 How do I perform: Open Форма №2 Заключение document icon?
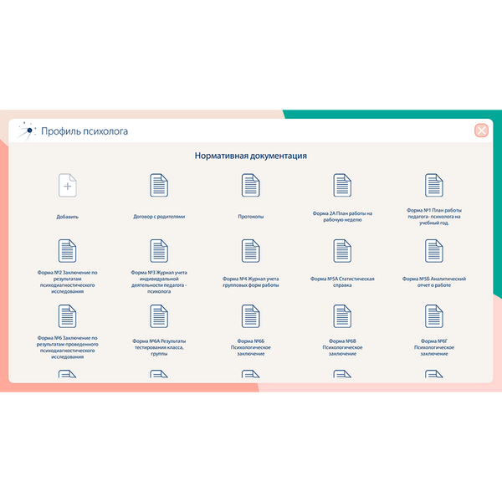click(x=67, y=251)
